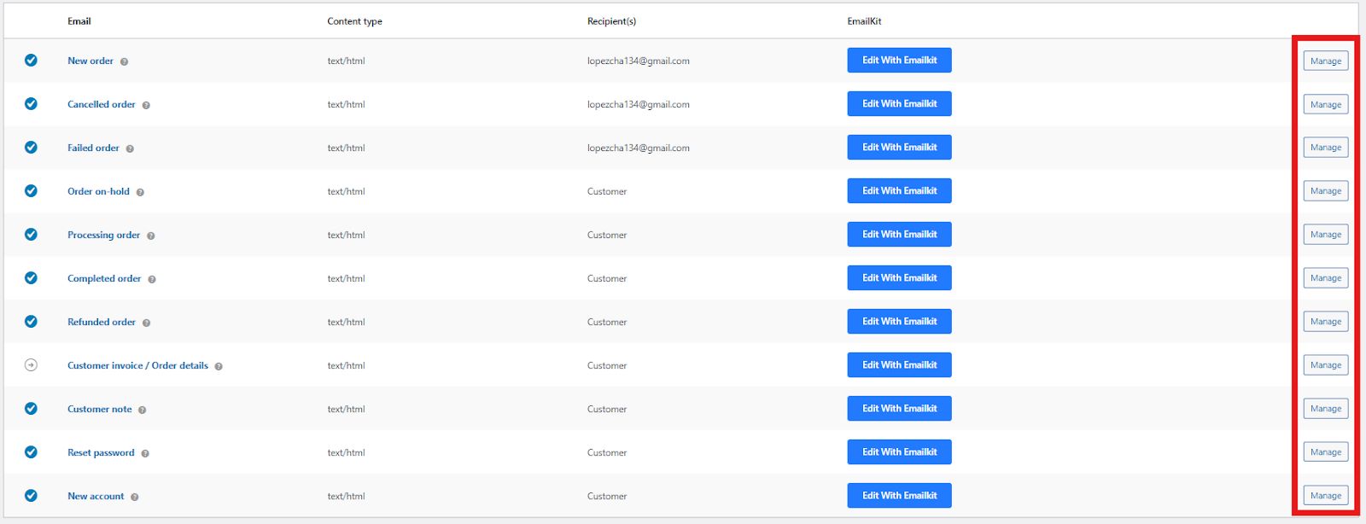Open the Reset password email link
Viewport: 1366px width, 524px height.
101,452
